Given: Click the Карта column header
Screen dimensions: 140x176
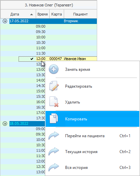Looking at the screenshot, I should pyautogui.click(x=57, y=14).
